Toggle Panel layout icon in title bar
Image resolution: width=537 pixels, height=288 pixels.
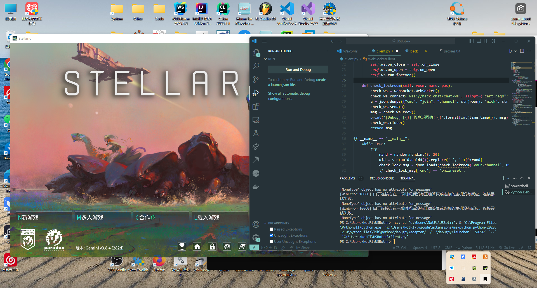point(479,41)
